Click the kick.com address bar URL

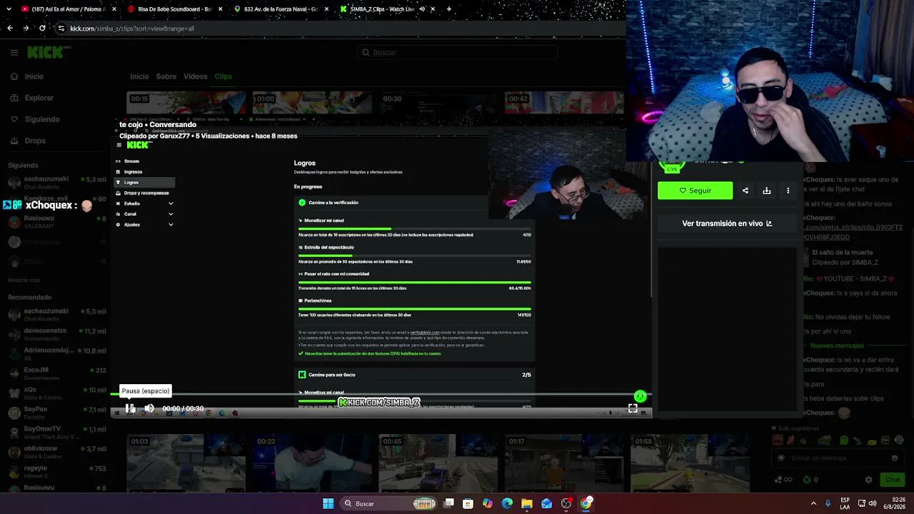pyautogui.click(x=132, y=29)
